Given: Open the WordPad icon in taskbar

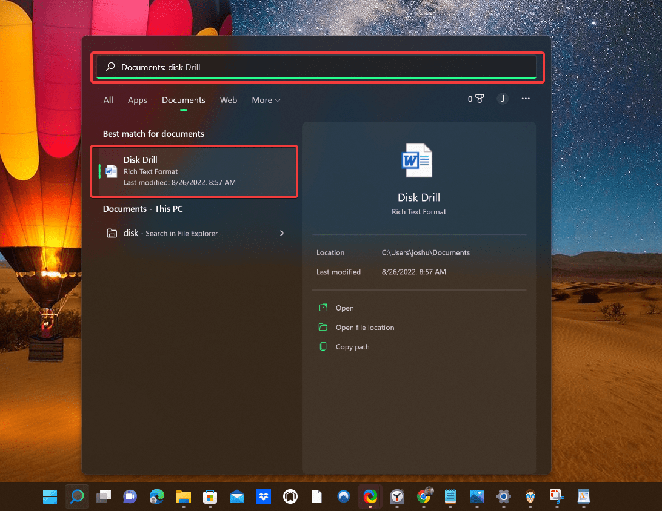Looking at the screenshot, I should tap(584, 496).
